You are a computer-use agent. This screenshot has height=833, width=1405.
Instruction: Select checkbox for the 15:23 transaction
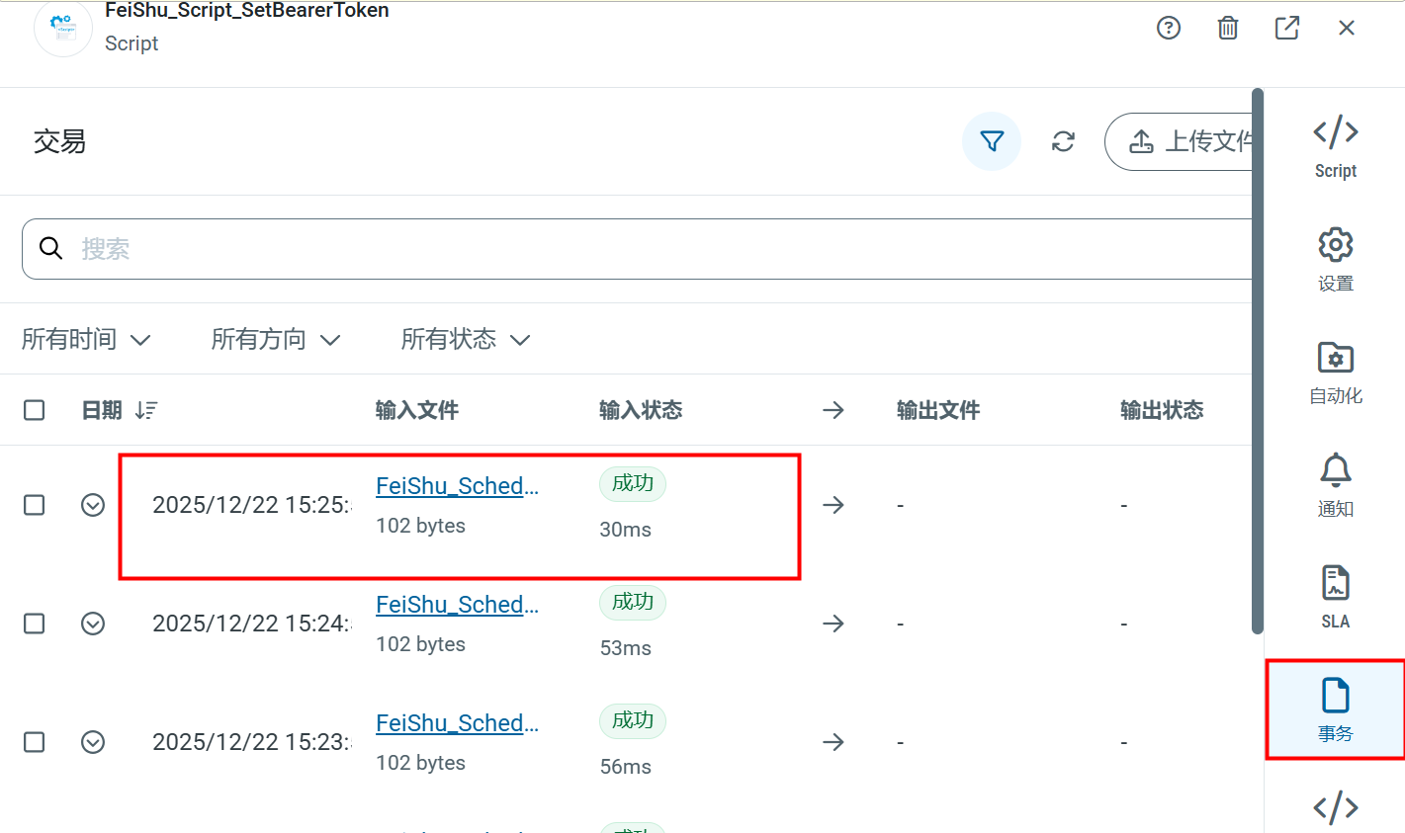click(x=35, y=742)
